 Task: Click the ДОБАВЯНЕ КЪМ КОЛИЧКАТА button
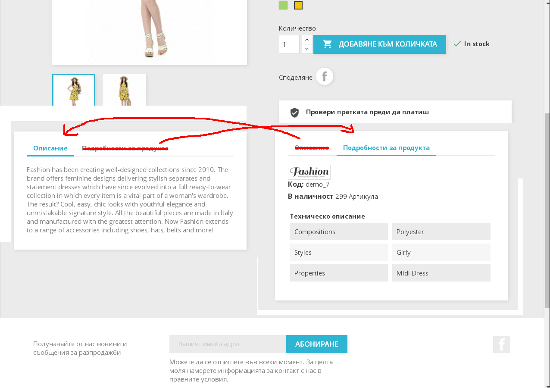click(380, 44)
